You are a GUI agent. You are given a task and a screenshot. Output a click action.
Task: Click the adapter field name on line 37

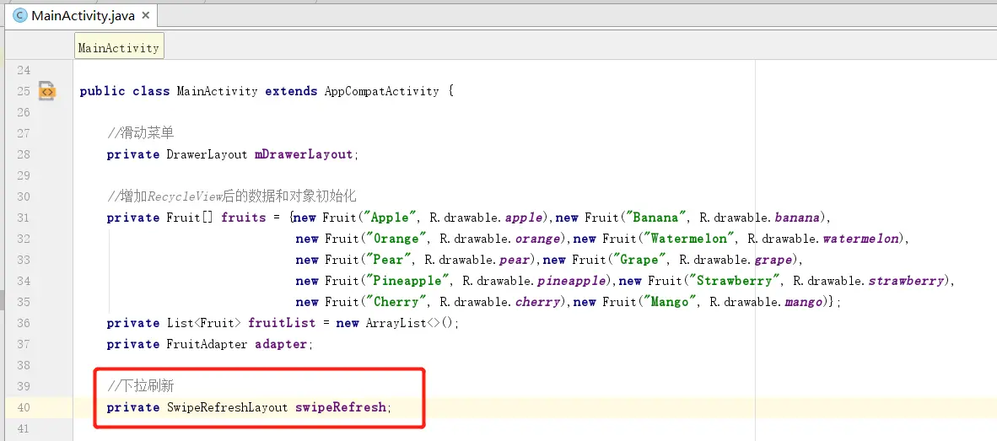[282, 344]
